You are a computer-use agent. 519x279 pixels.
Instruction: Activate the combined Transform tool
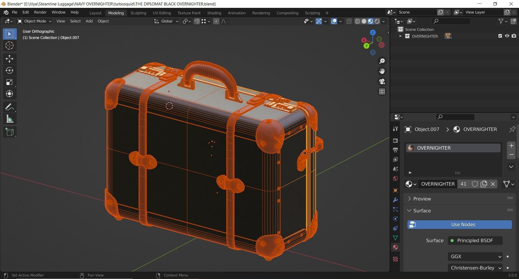[9, 94]
